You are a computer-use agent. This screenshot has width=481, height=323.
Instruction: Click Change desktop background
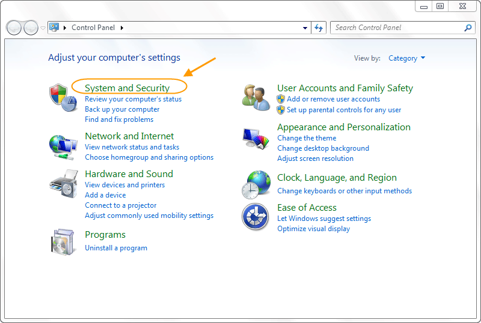(323, 148)
